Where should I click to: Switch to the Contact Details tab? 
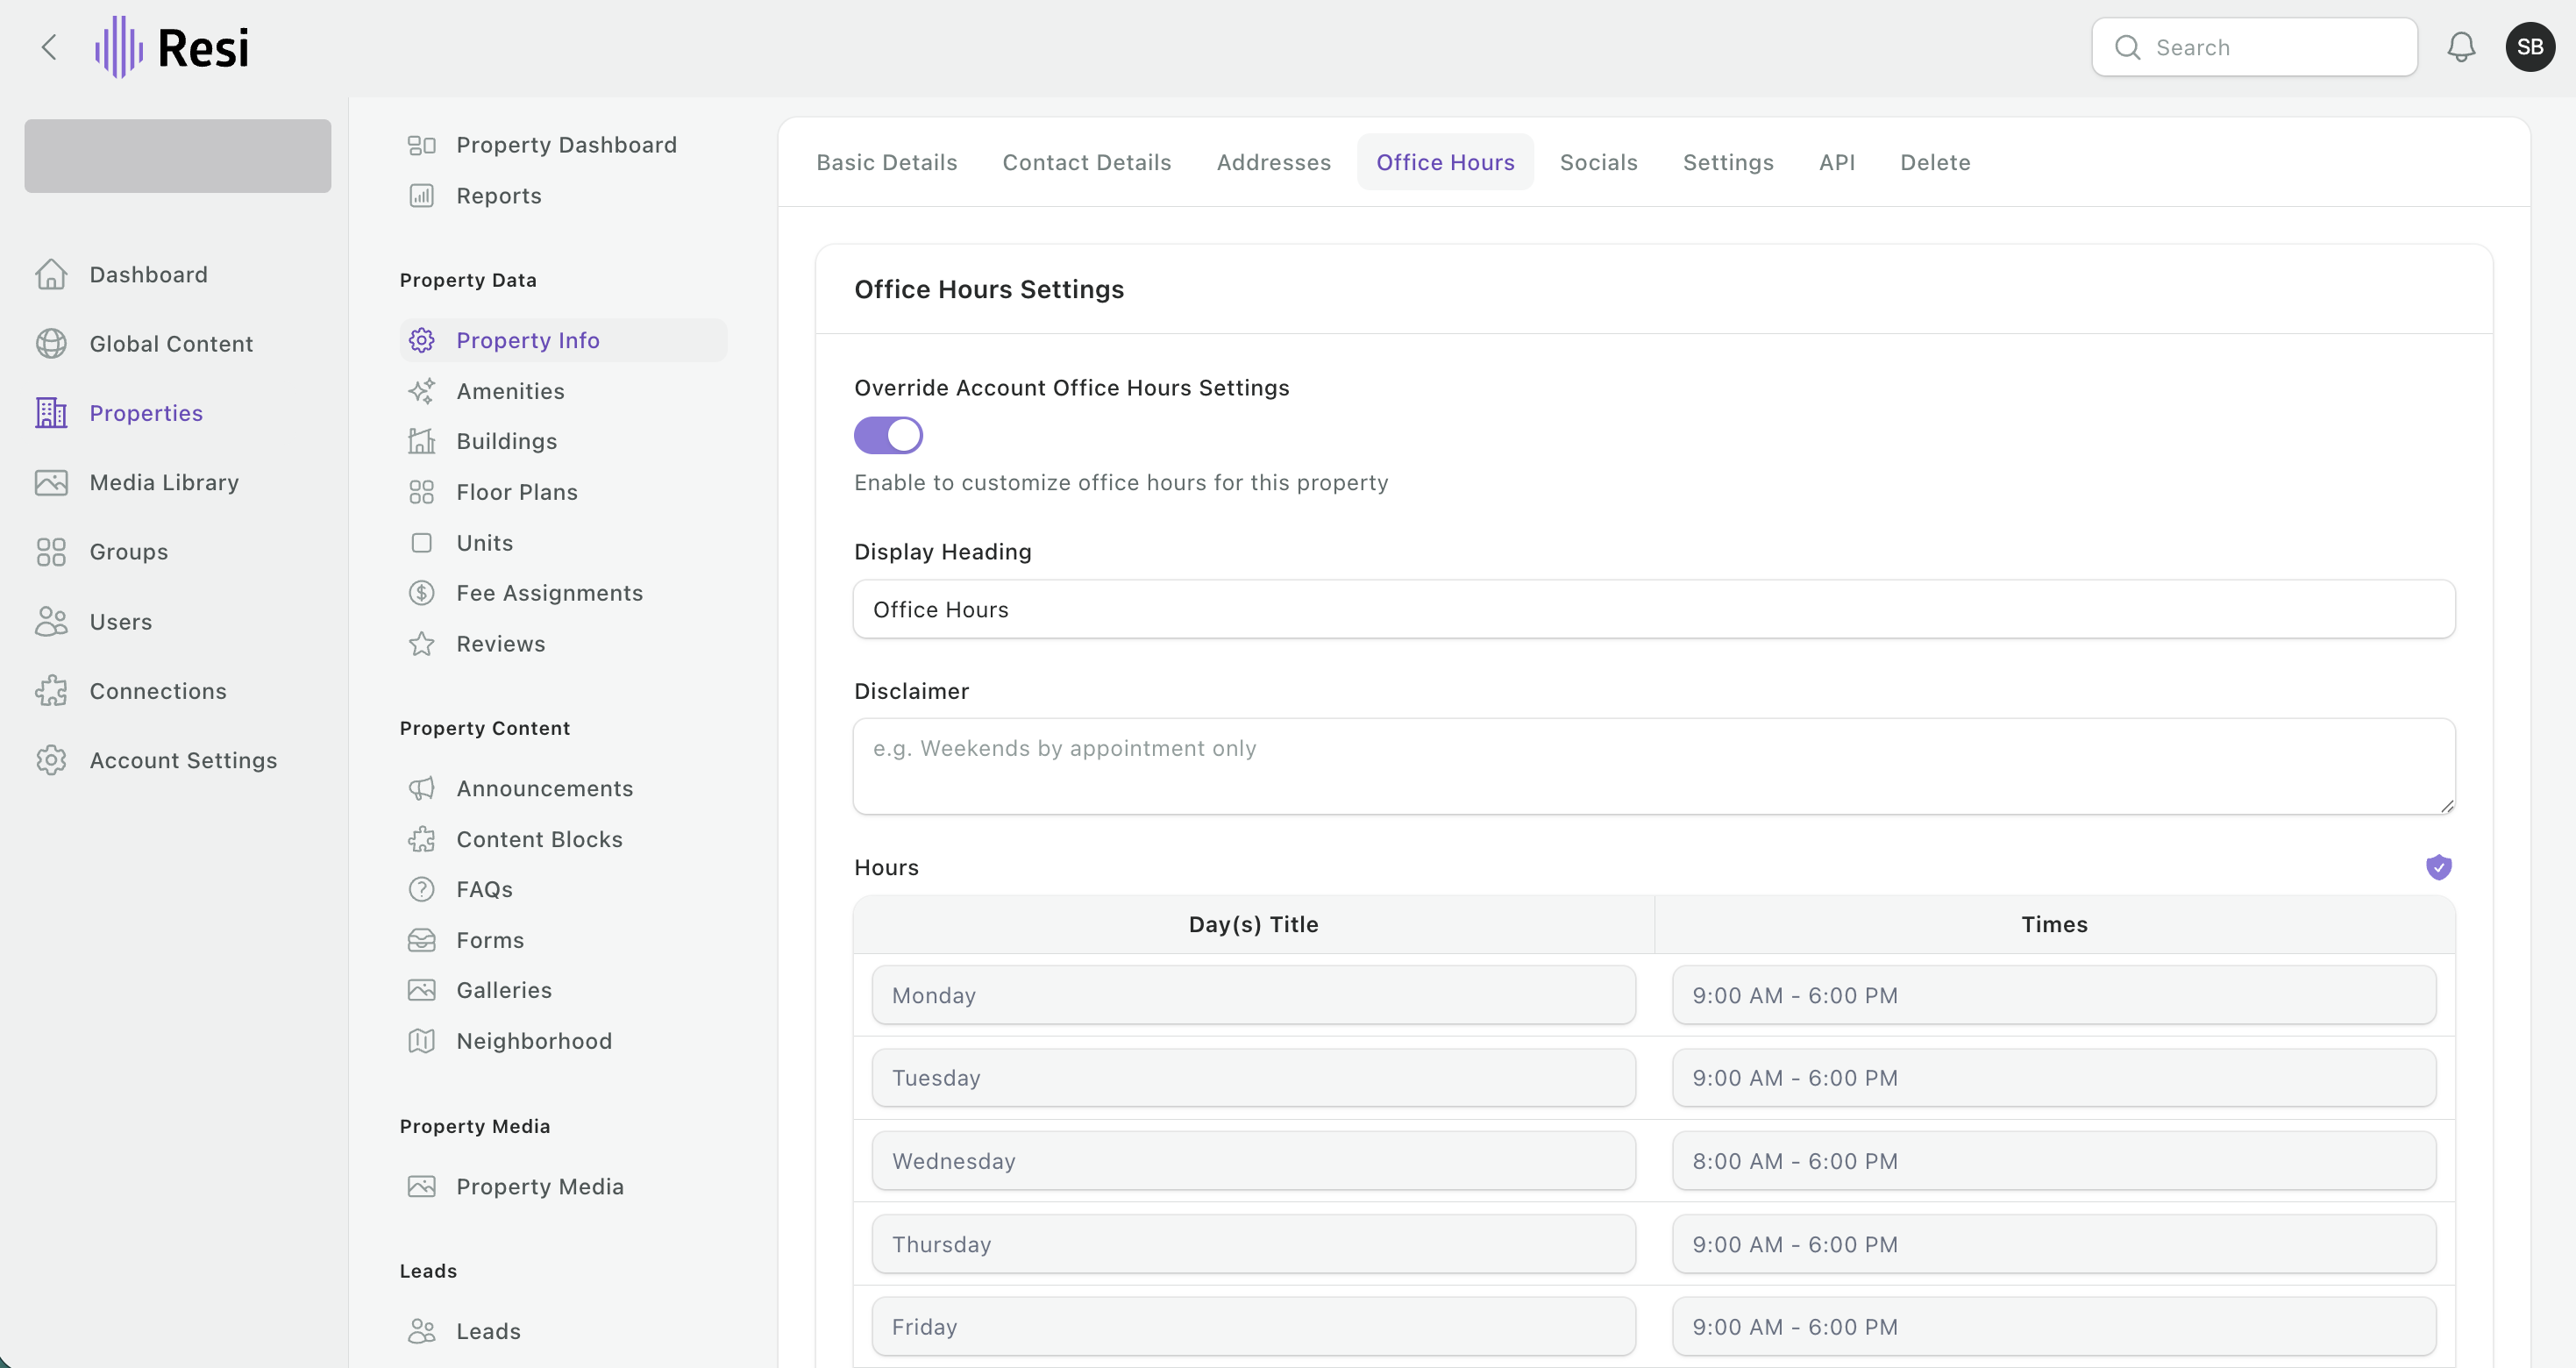tap(1087, 162)
